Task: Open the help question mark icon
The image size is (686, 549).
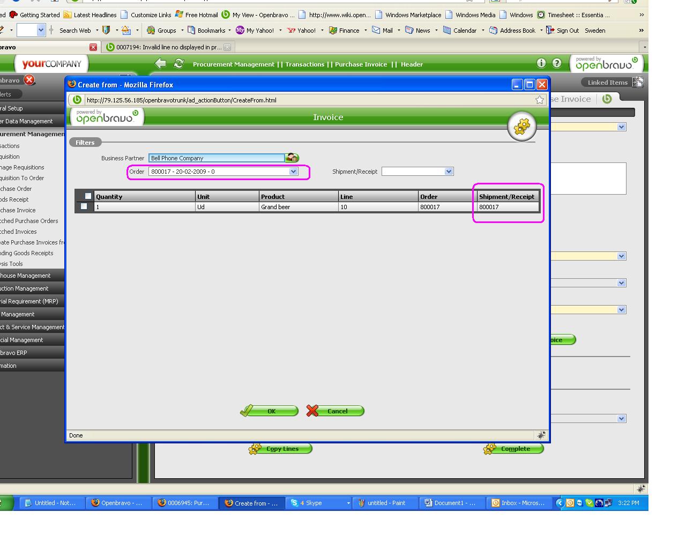Action: (557, 63)
